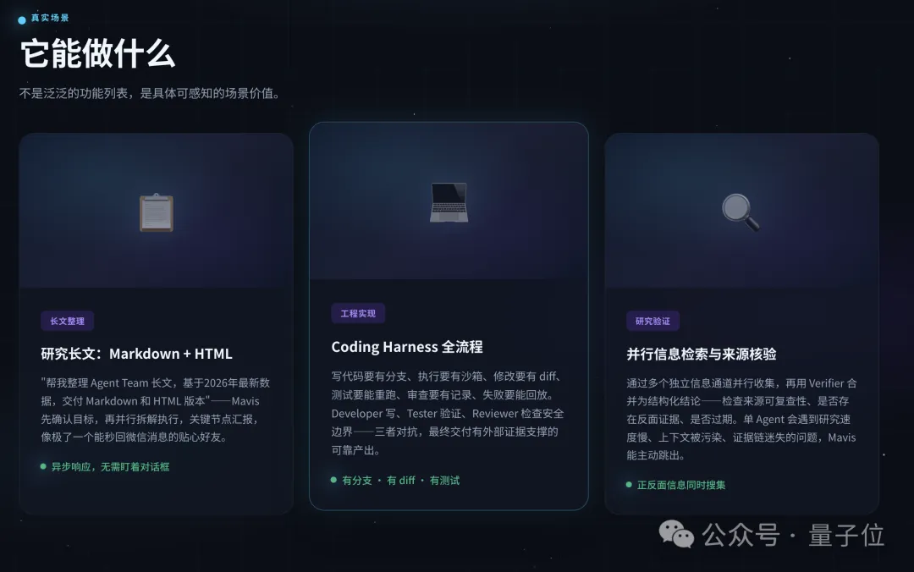Click 异步响应，无需盯着对话框 footer text
The height and width of the screenshot is (572, 914).
110,467
